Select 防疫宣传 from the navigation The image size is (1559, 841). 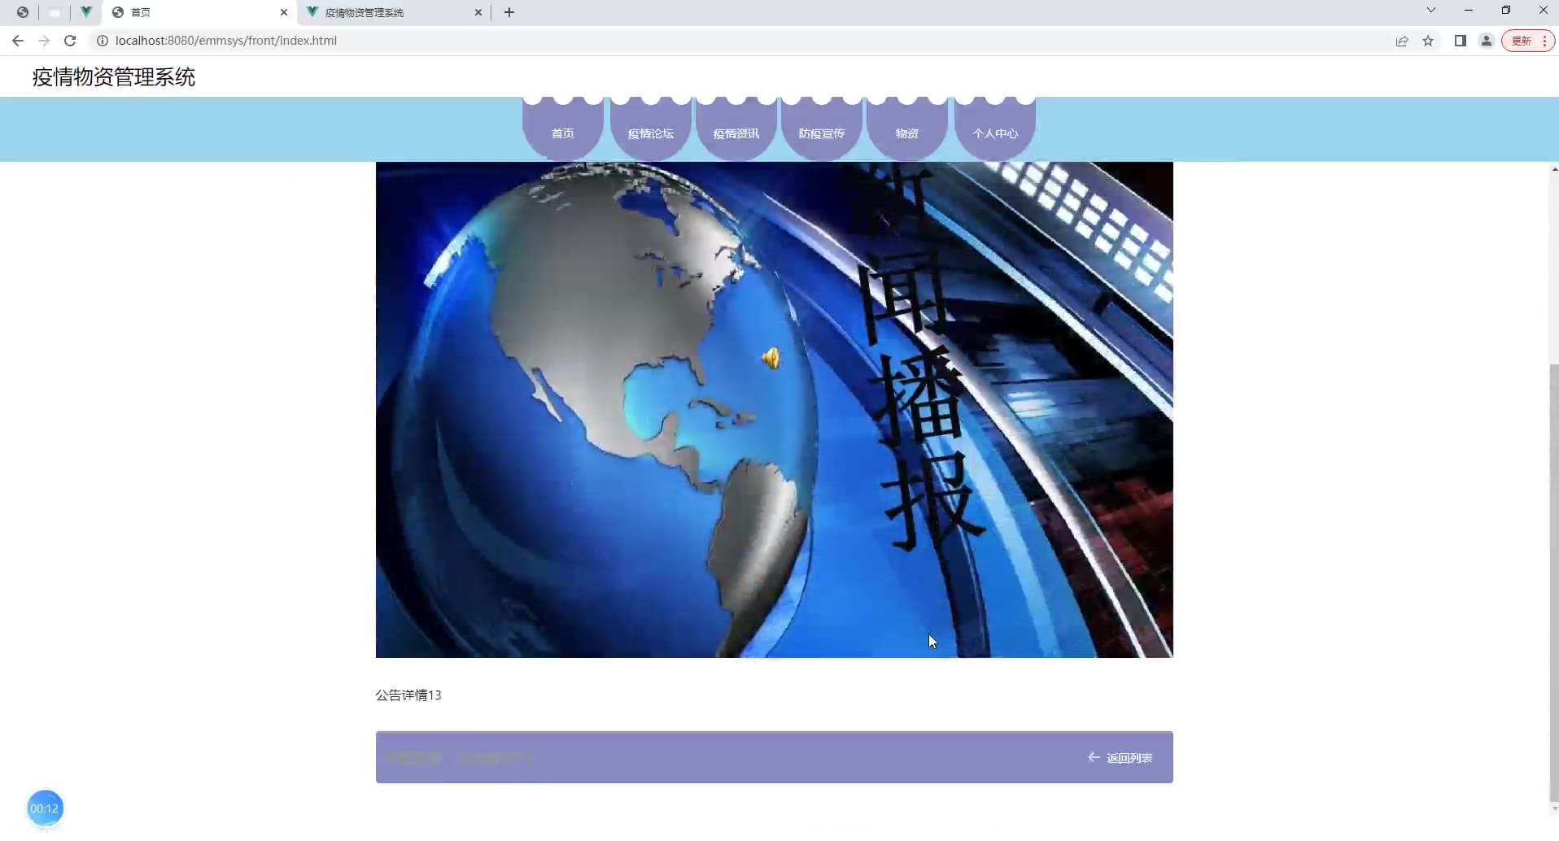[x=822, y=129]
